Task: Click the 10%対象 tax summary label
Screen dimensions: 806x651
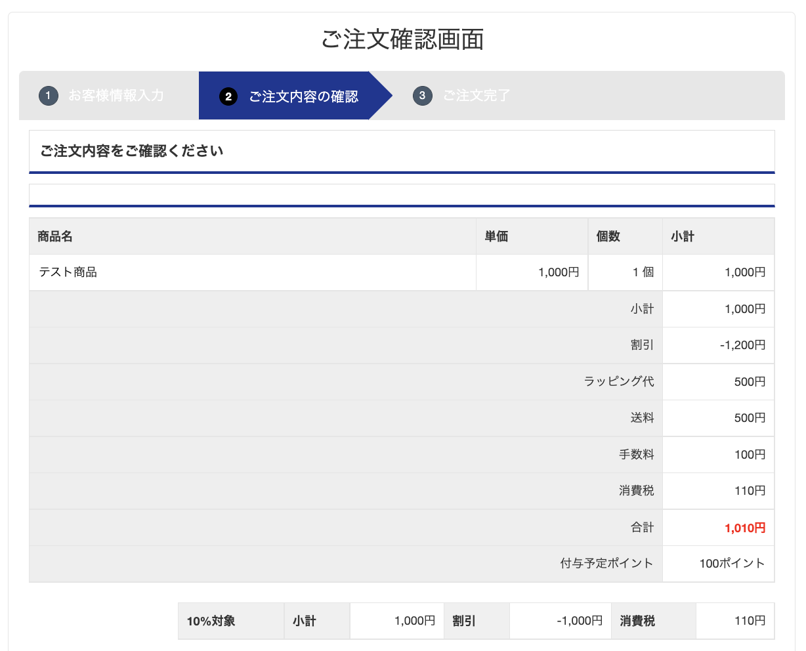Action: pos(211,621)
